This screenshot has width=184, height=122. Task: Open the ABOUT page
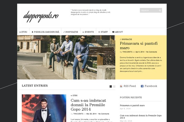pos(117,32)
